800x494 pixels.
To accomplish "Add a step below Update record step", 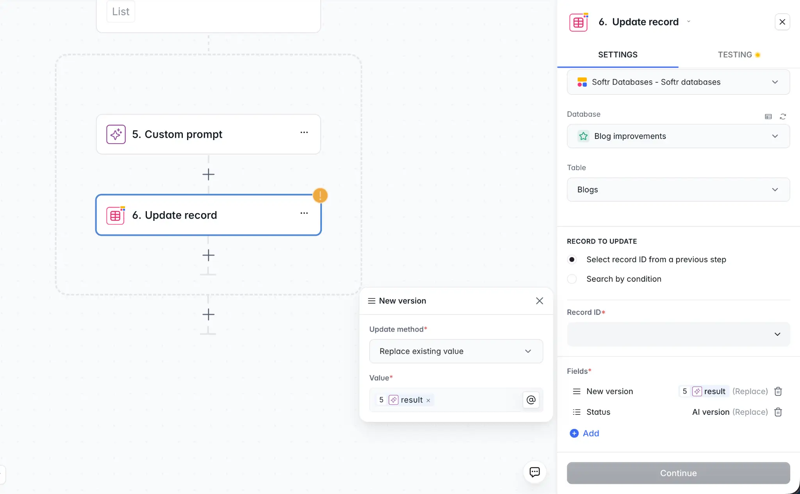I will (208, 256).
